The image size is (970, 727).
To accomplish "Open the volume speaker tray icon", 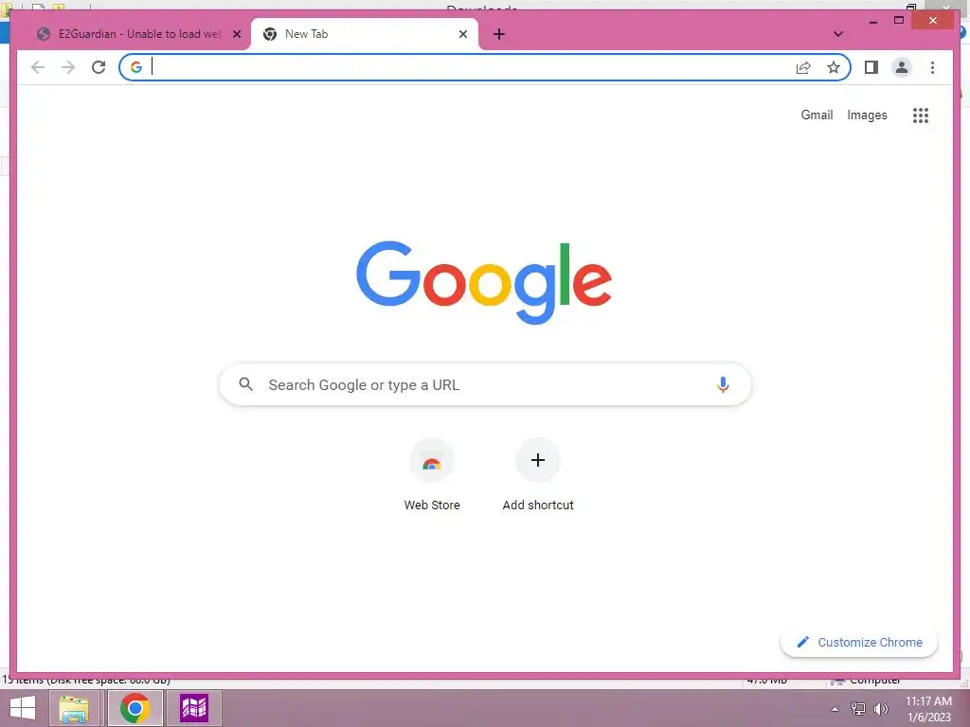I will [880, 709].
